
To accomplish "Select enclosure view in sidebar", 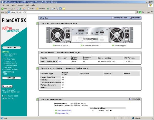I will point(10,62).
